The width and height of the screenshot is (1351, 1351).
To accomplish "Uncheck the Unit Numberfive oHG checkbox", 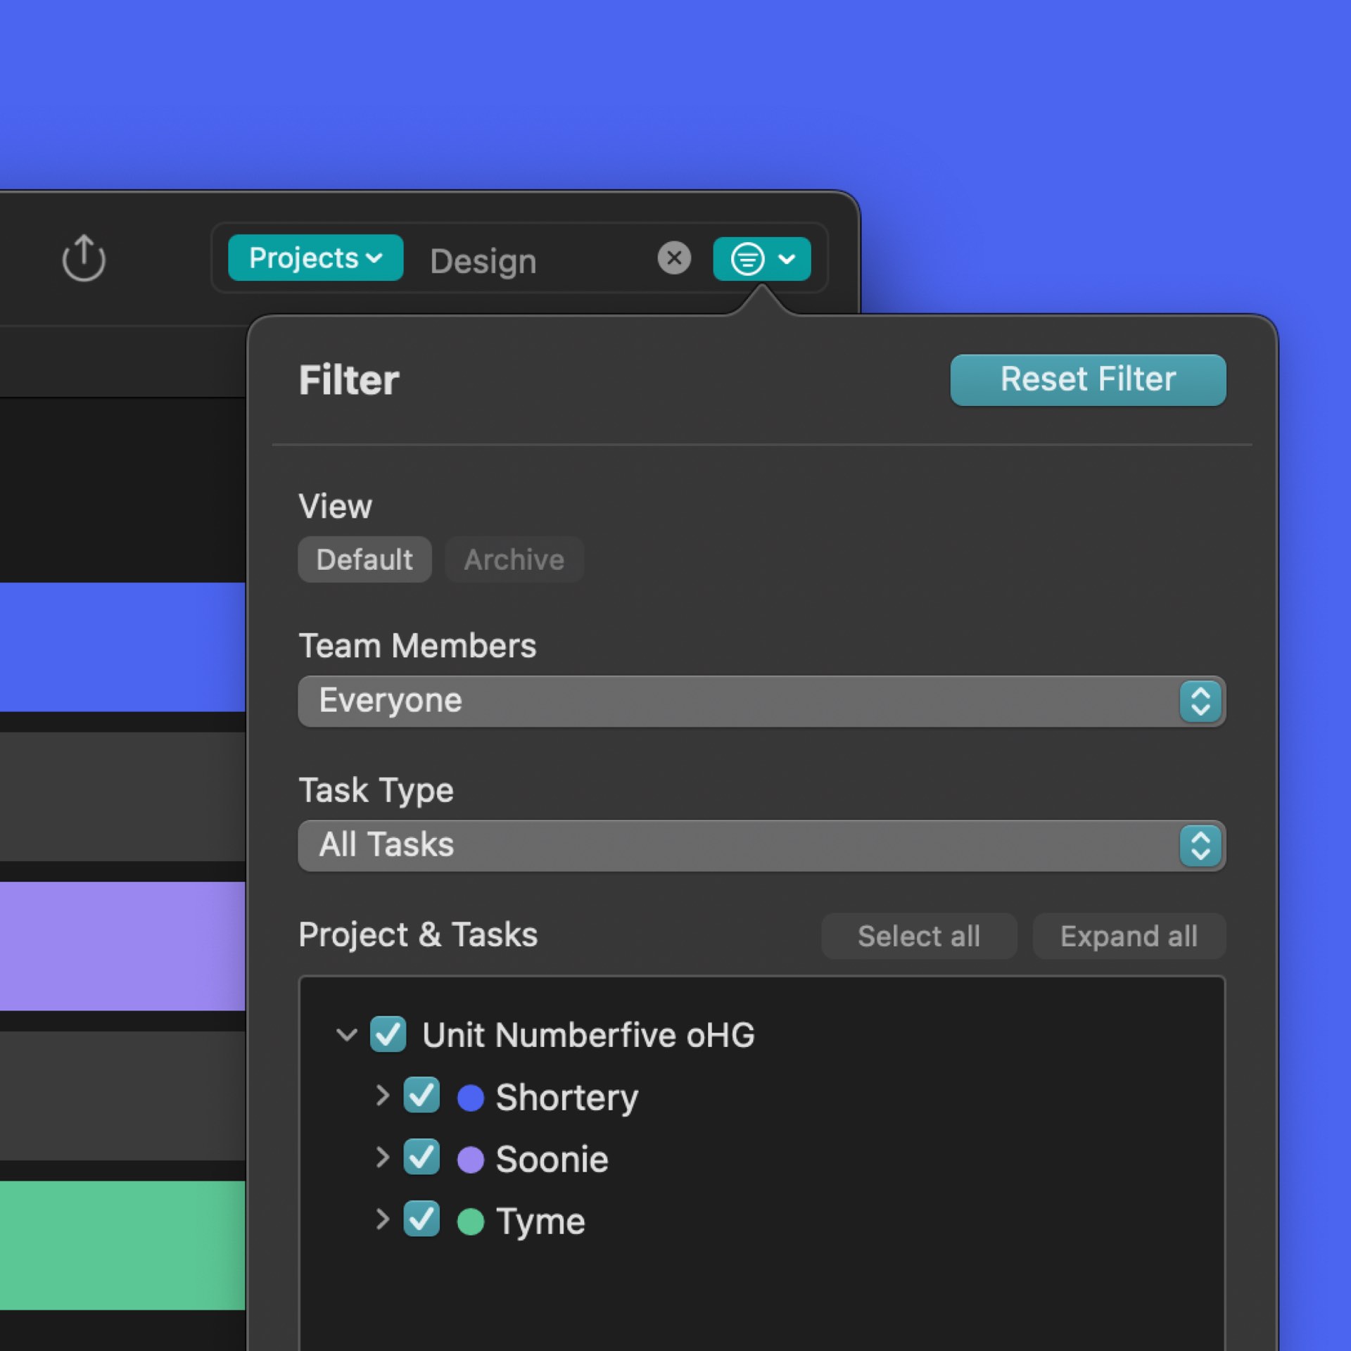I will [x=388, y=1034].
